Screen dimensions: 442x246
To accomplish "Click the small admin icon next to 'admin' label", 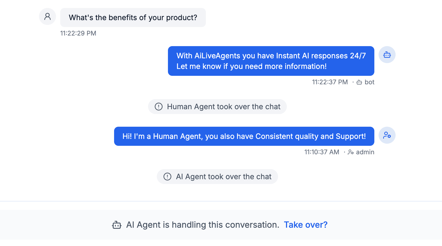I will tap(351, 152).
